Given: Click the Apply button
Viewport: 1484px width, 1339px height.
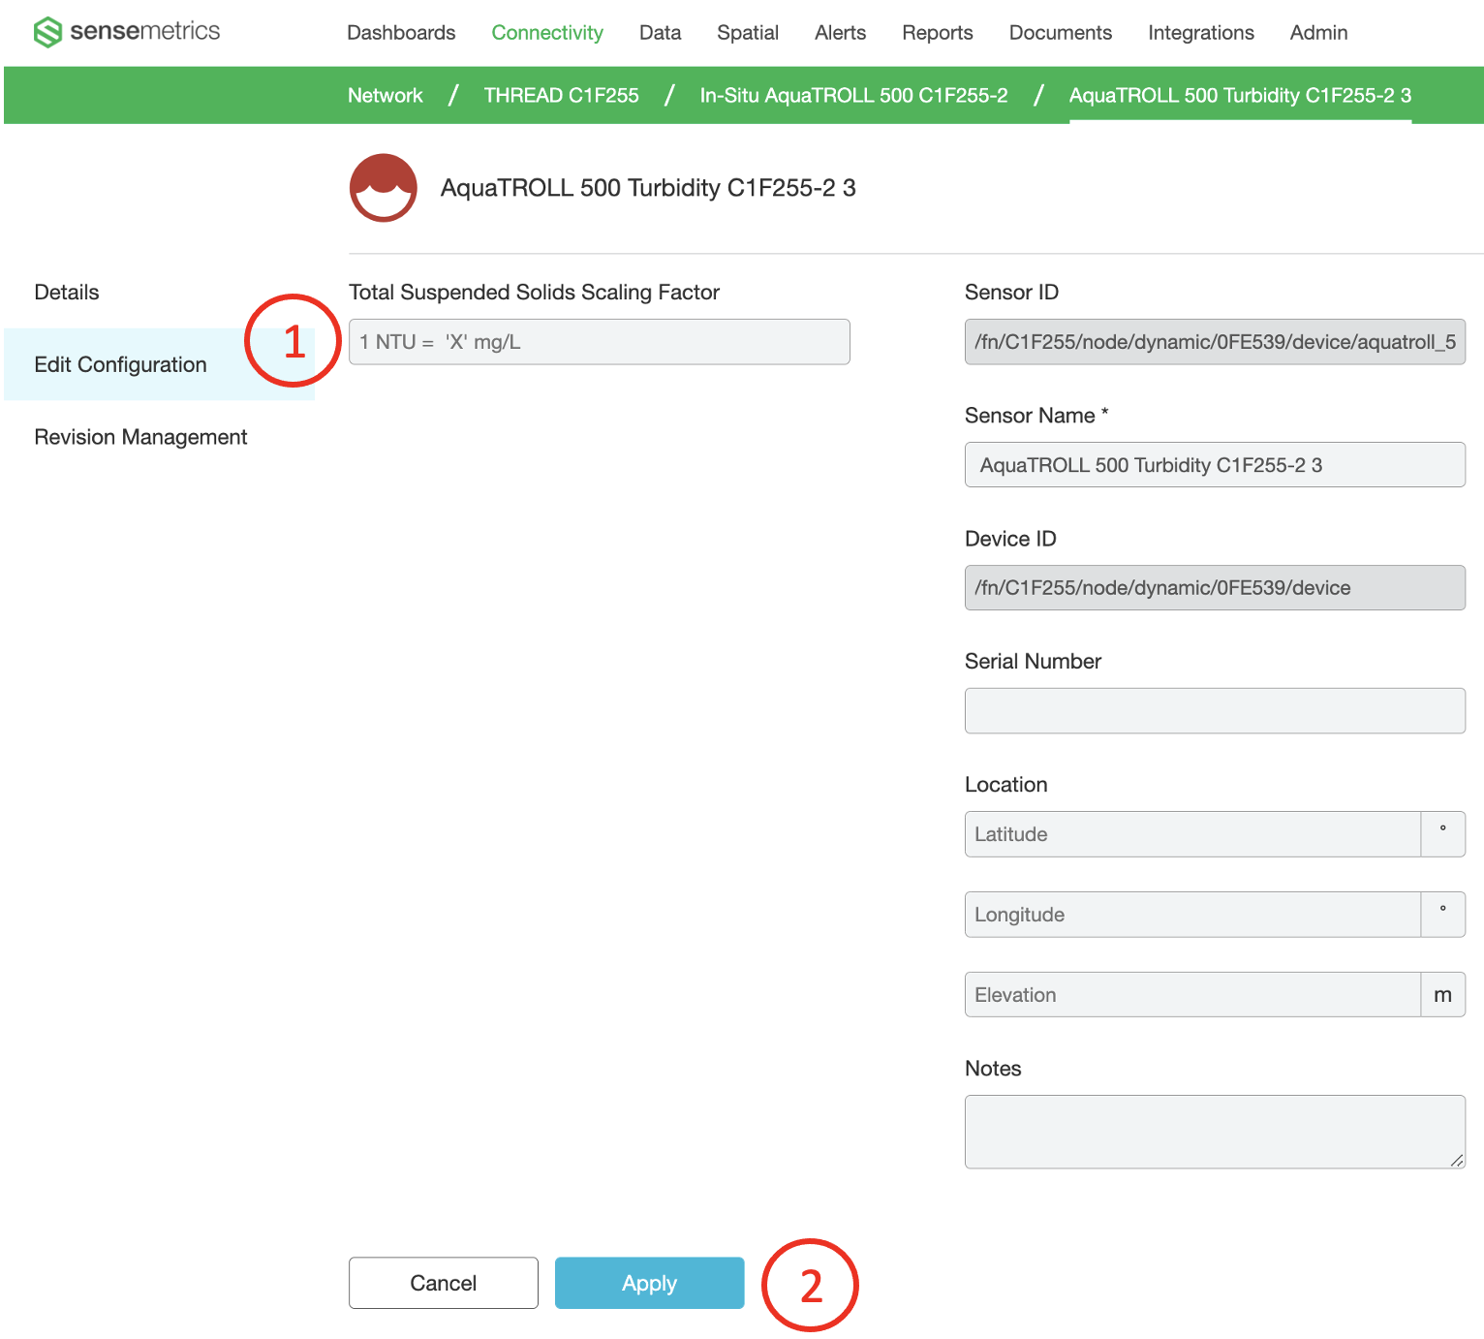Looking at the screenshot, I should pos(650,1283).
